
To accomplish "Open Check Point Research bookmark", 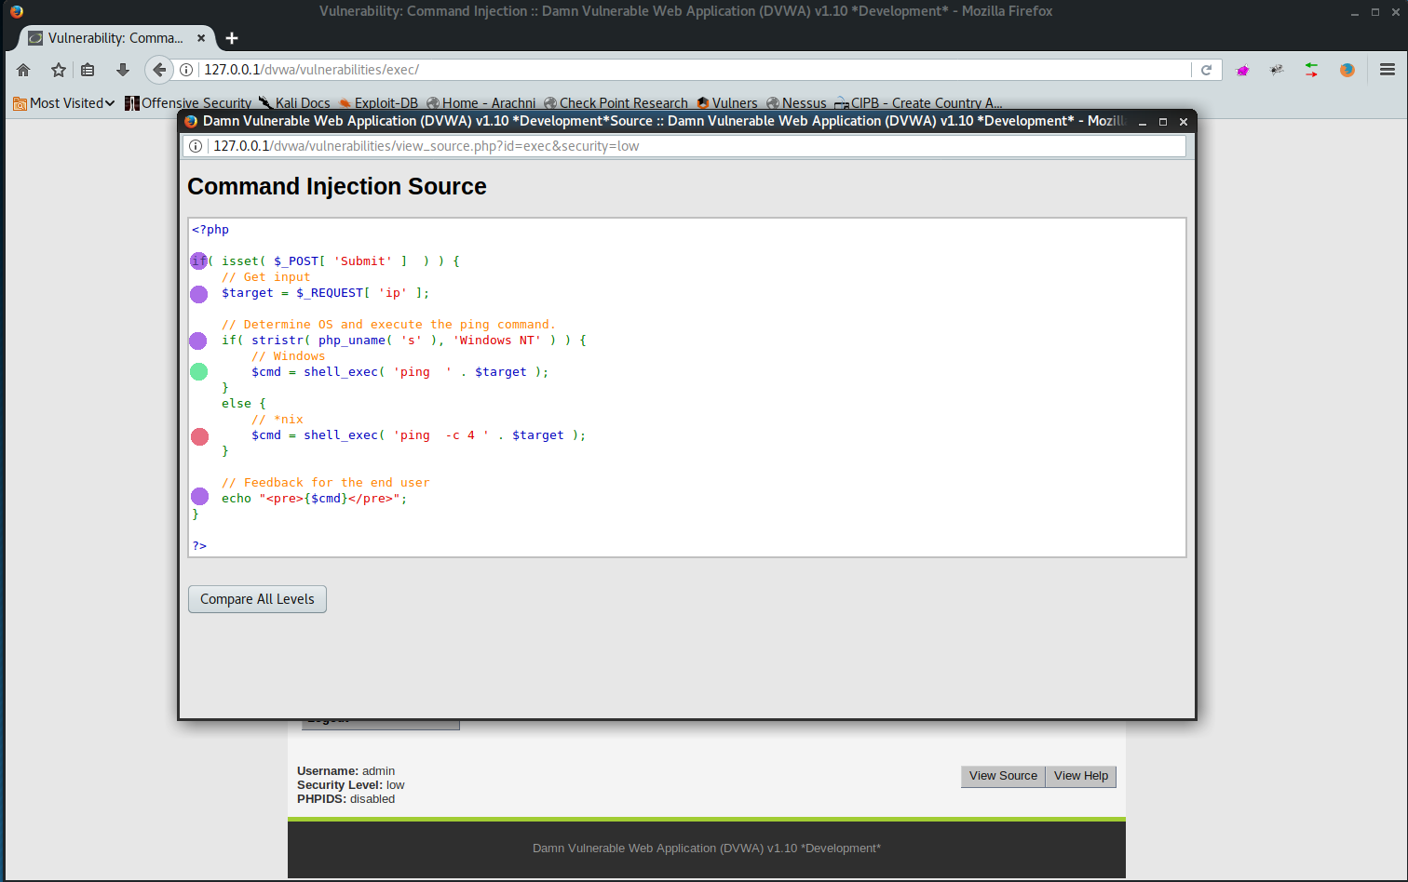I will [616, 103].
